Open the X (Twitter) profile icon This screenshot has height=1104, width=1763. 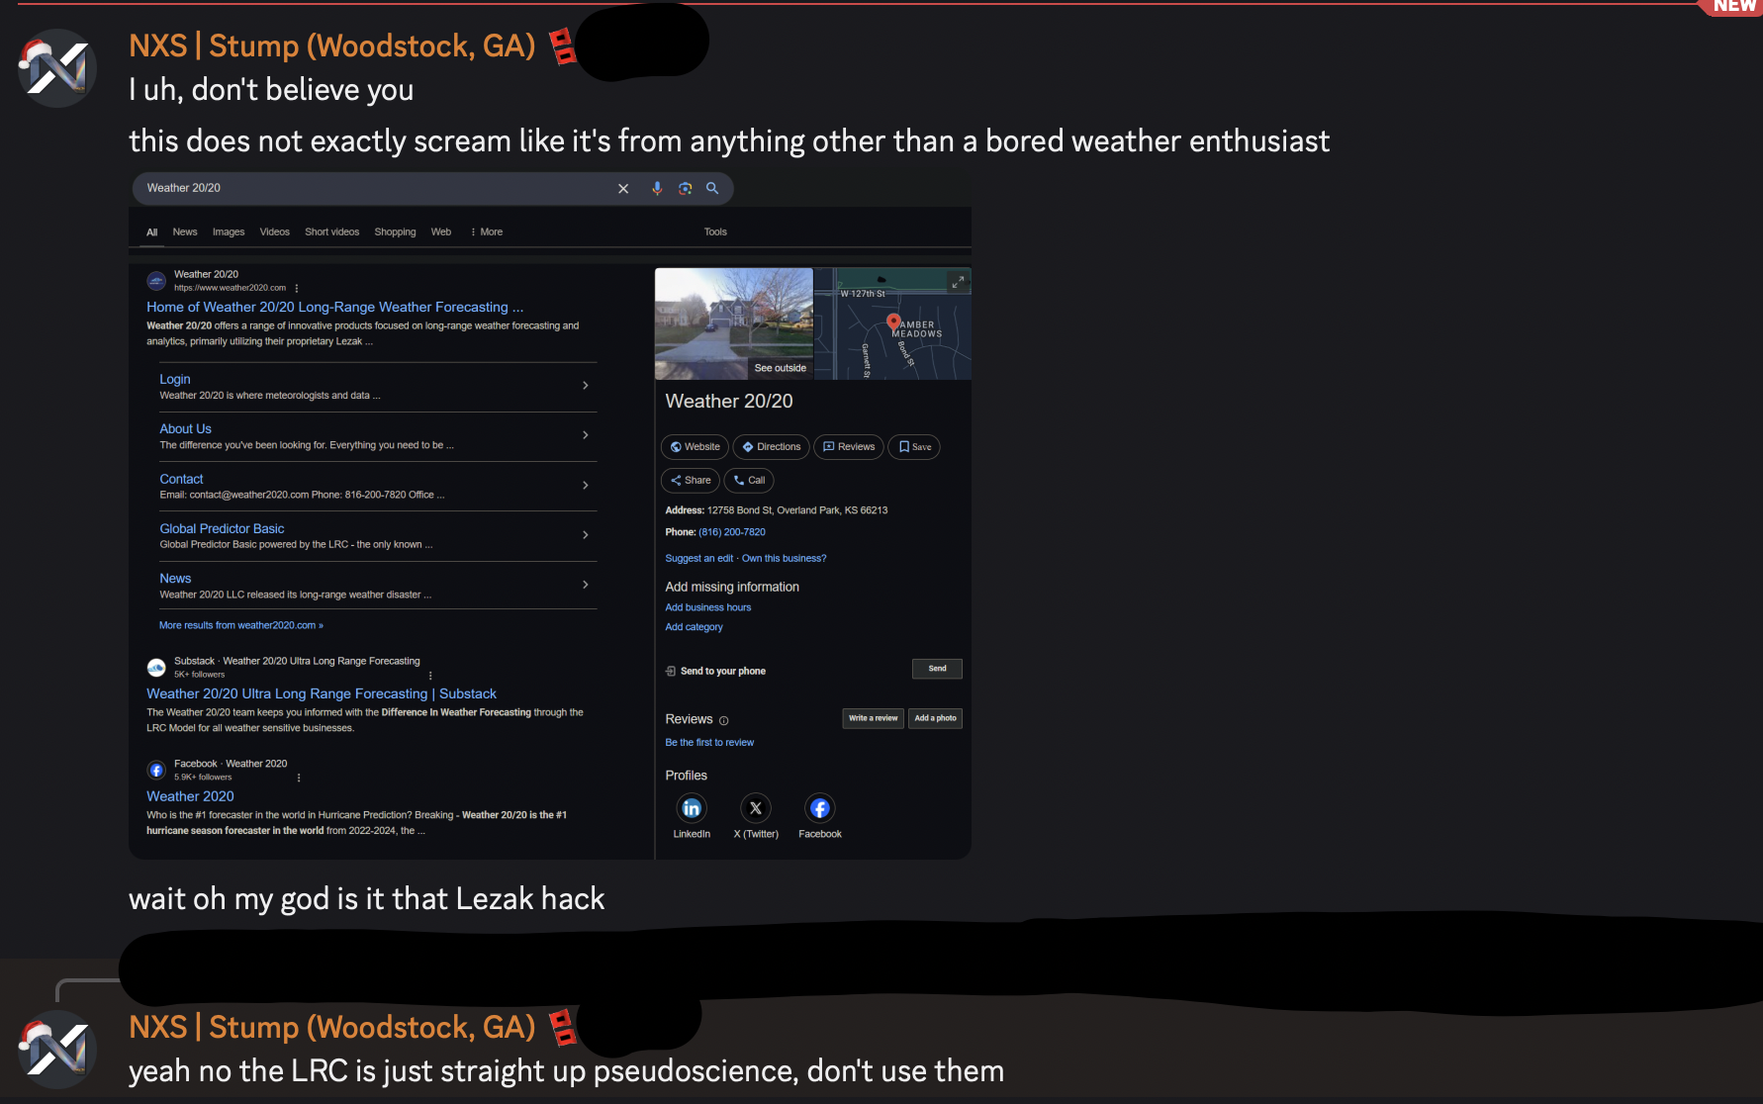[756, 808]
